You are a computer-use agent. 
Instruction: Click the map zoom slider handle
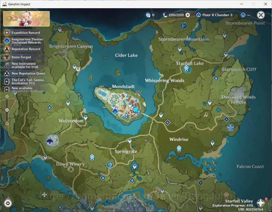[7, 110]
